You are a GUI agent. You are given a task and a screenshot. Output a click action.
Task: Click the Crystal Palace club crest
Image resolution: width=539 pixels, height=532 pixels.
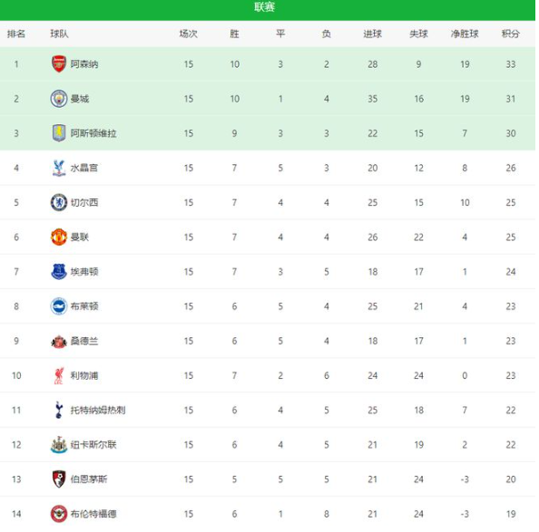click(59, 168)
